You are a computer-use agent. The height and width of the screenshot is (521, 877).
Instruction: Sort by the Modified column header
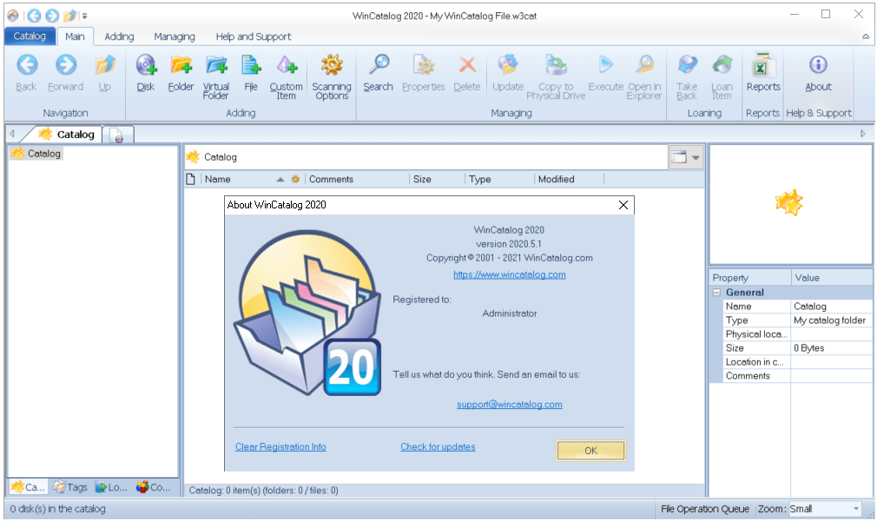pyautogui.click(x=569, y=179)
